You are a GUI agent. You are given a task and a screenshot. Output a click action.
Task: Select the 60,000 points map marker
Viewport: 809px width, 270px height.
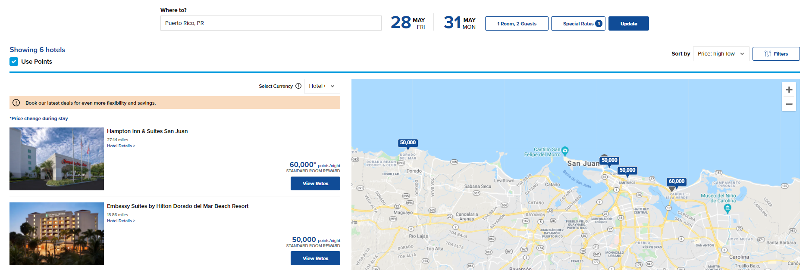(676, 182)
